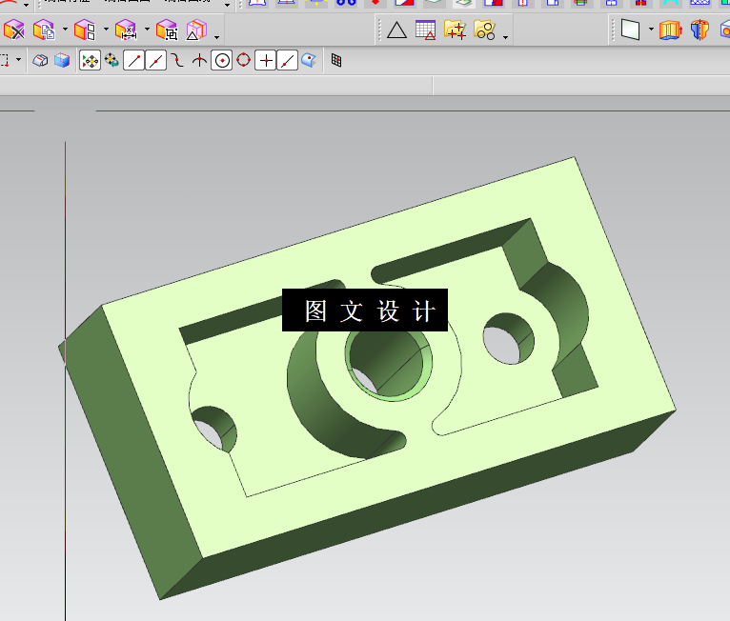
Task: Open dropdown next to dimension cube icon
Action: coord(147,30)
